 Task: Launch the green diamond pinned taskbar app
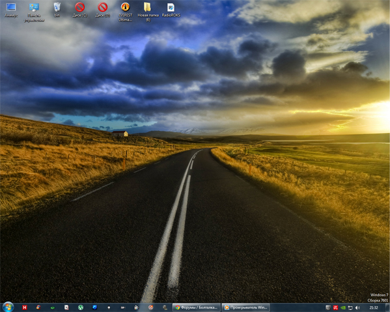pos(53,308)
